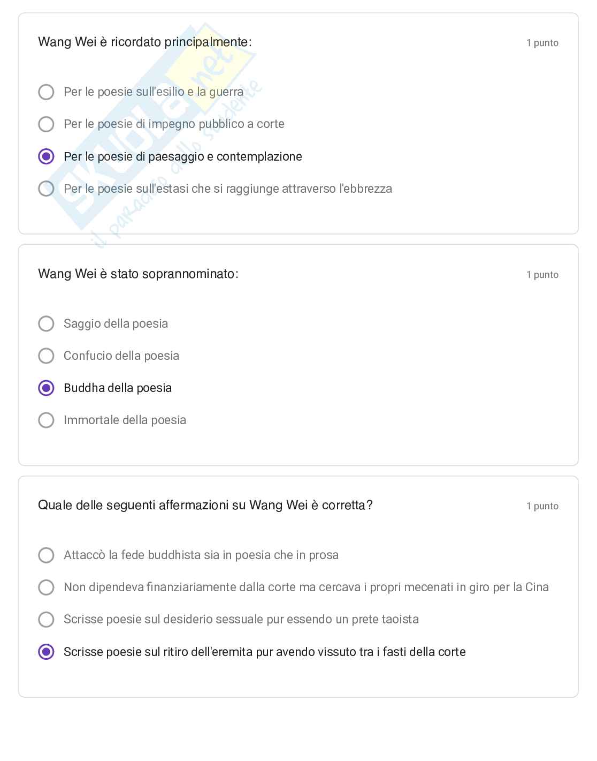
Task: Pick the 'prete taoista' answer option
Action: point(47,619)
